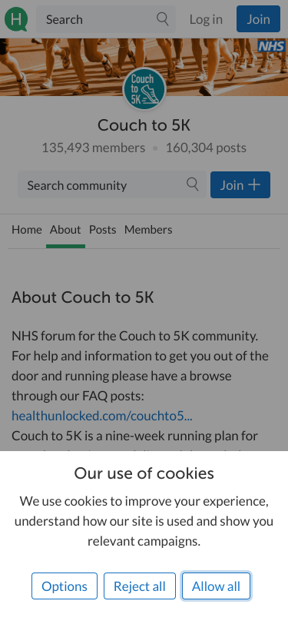Screen dimensions: 288x624
Task: Go to the Members tab
Action: click(148, 230)
